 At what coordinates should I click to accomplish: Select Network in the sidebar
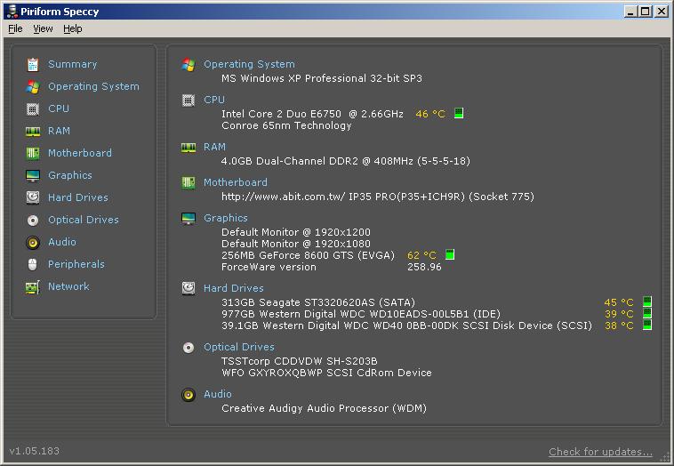pyautogui.click(x=68, y=286)
